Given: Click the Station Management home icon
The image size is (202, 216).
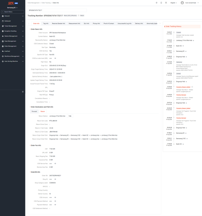Looking at the screenshot, I should 3,36.
